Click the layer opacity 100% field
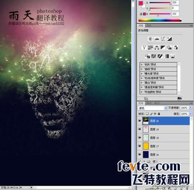Image resolution: width=194 pixels, height=190 pixels. (184, 108)
